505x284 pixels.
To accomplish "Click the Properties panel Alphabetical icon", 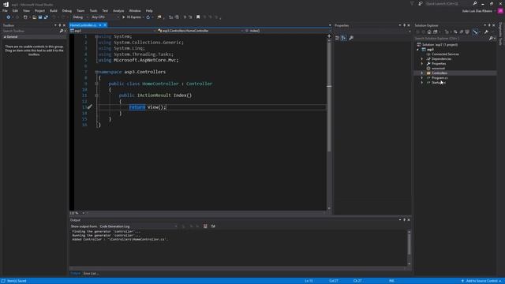I will coord(344,38).
